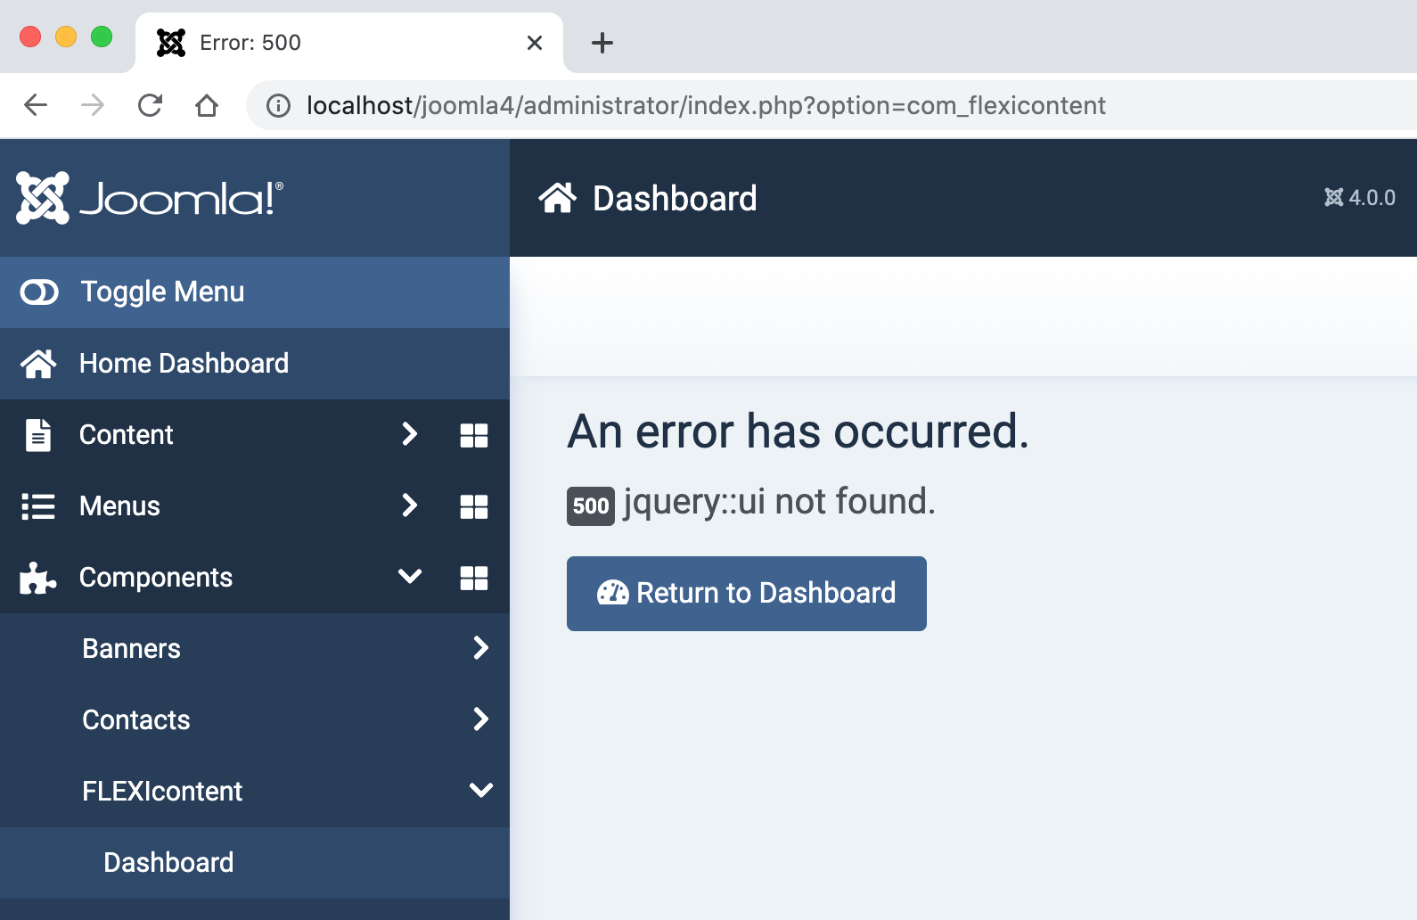Click the Toggle Menu switch icon
1417x920 pixels.
[x=39, y=292]
